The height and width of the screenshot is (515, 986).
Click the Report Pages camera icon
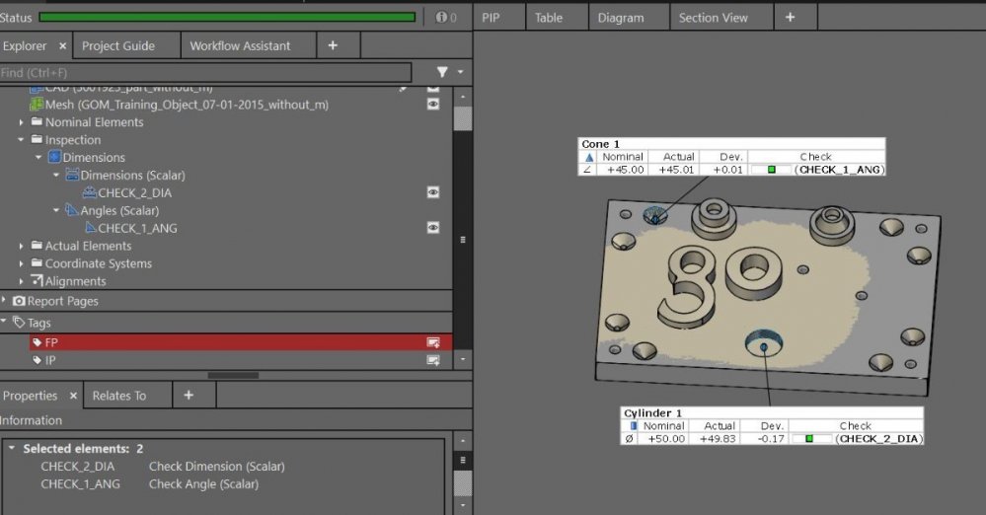click(19, 301)
